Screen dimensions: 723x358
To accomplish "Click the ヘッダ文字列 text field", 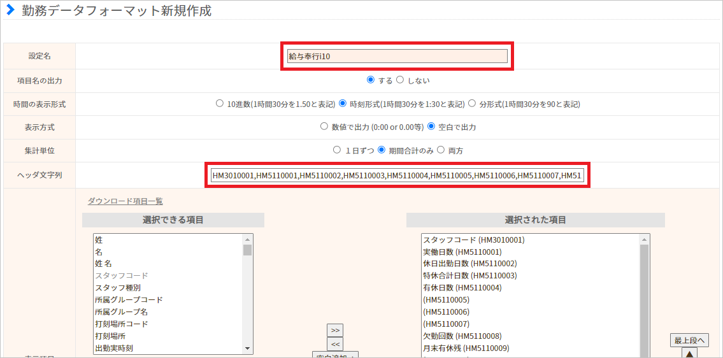I will (397, 175).
